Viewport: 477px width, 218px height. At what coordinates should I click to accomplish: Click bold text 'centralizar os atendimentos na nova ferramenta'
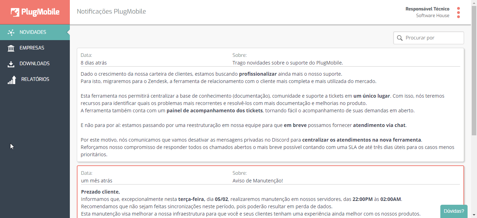[x=362, y=140]
